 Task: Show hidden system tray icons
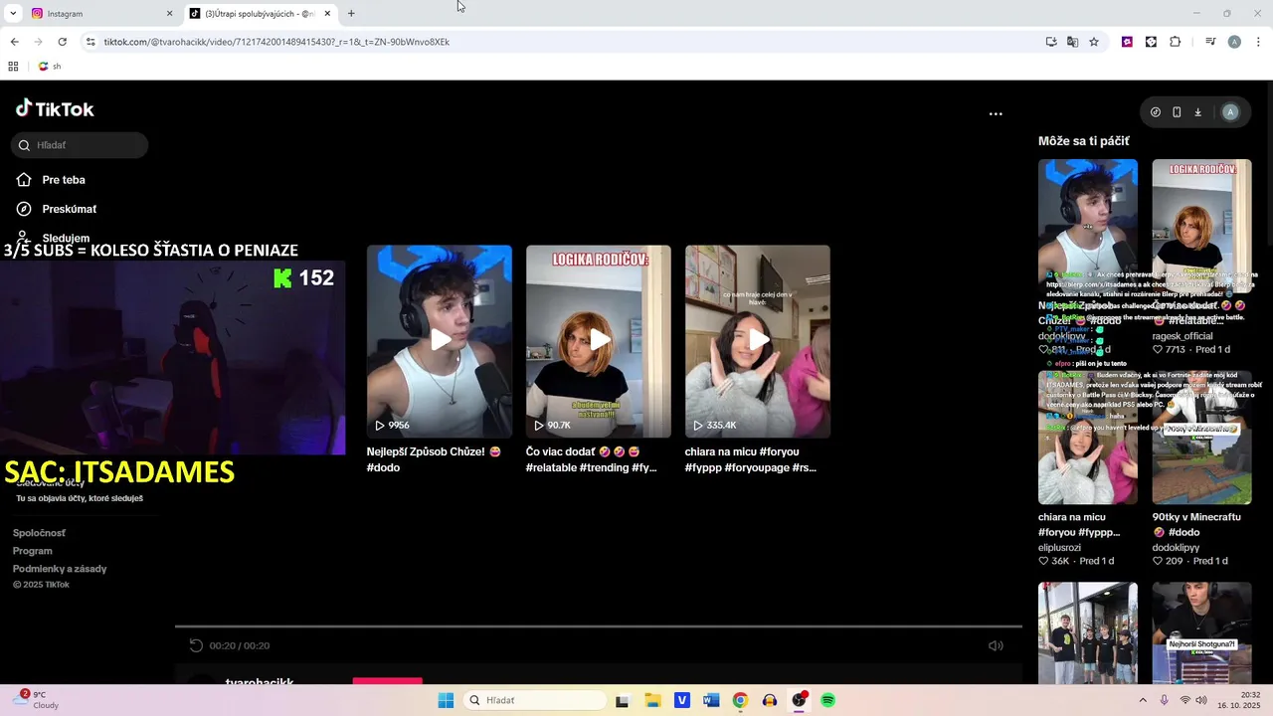1143,700
